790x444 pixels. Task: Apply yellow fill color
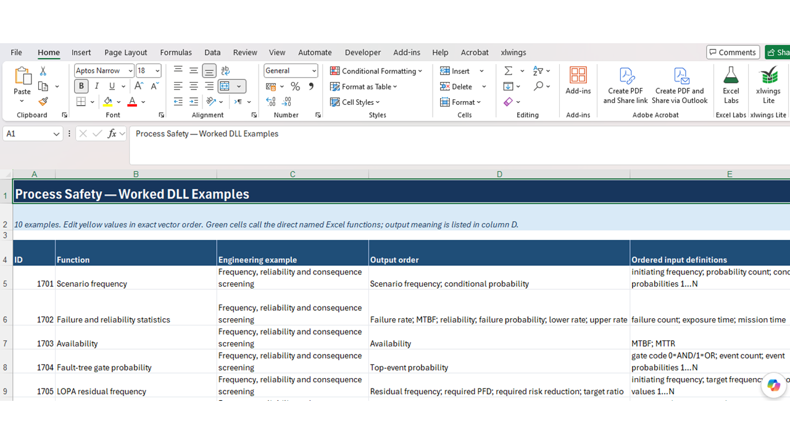[x=108, y=102]
